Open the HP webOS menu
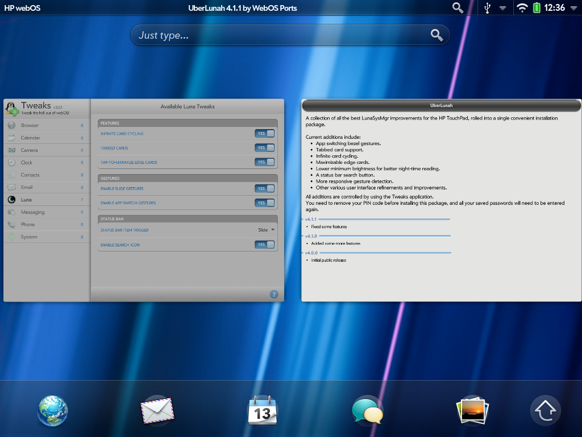Screen dimensions: 582x437 22,8
